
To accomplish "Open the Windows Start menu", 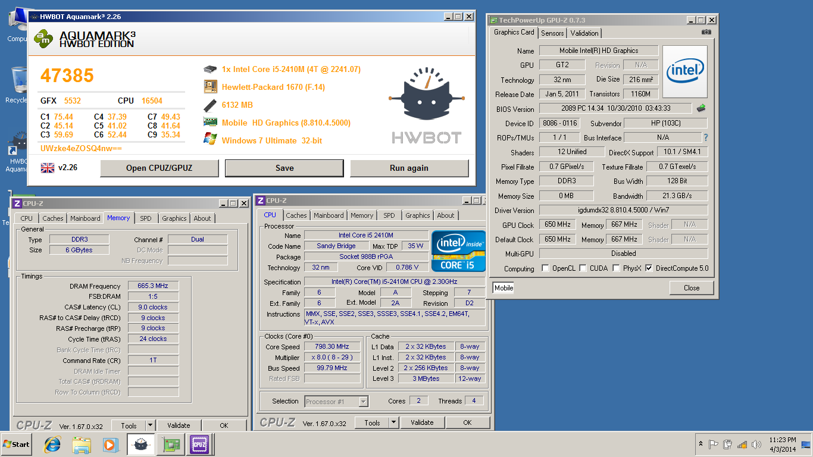I will click(x=17, y=445).
